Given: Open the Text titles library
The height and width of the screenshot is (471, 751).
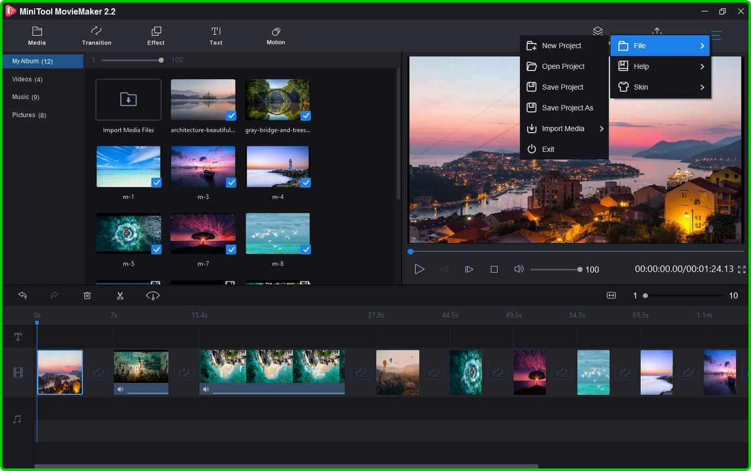Looking at the screenshot, I should (x=216, y=35).
